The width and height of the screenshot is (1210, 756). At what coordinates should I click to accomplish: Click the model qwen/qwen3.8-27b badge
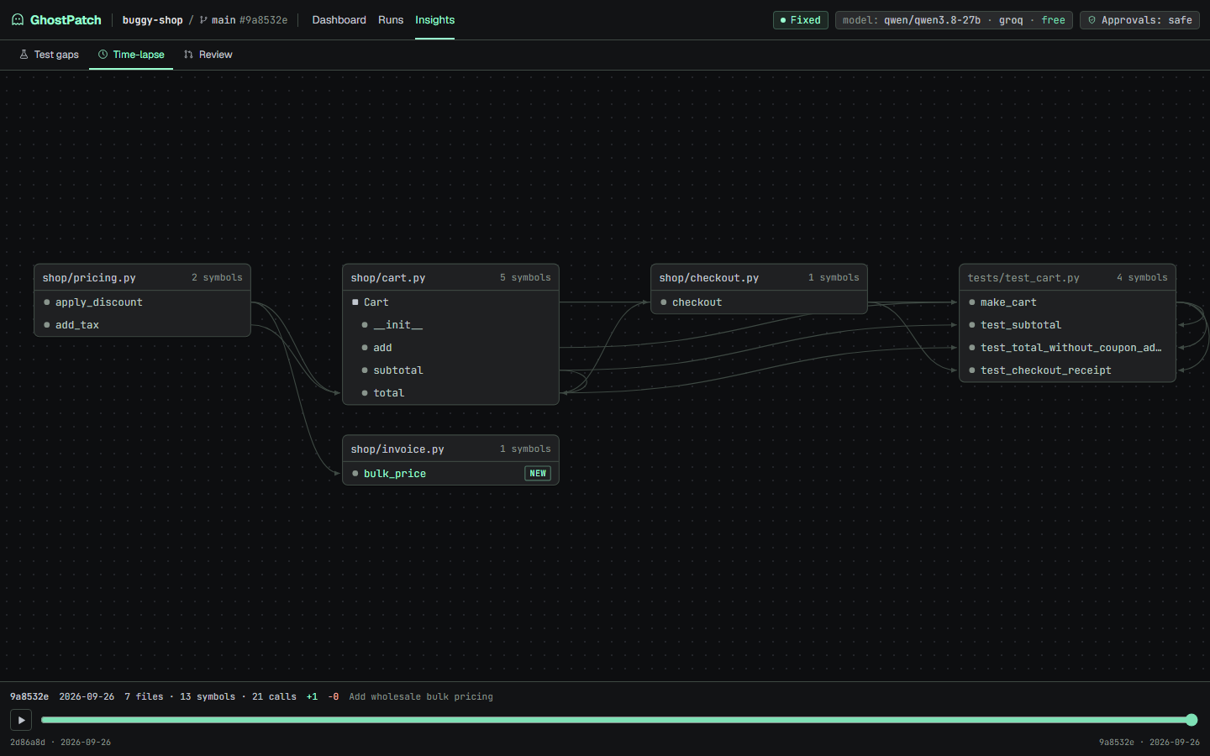tap(954, 20)
